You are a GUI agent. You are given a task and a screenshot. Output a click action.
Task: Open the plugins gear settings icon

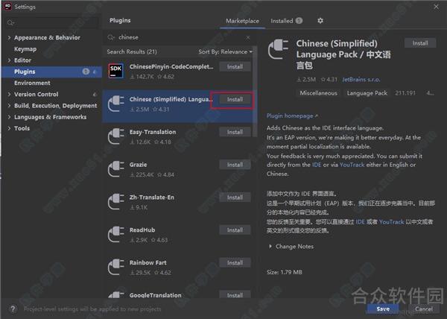click(320, 21)
